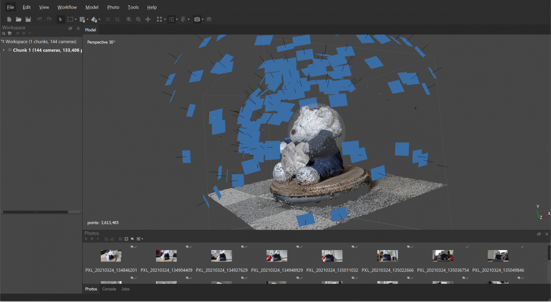Click the Zoom In magnifier icon

[x=129, y=19]
